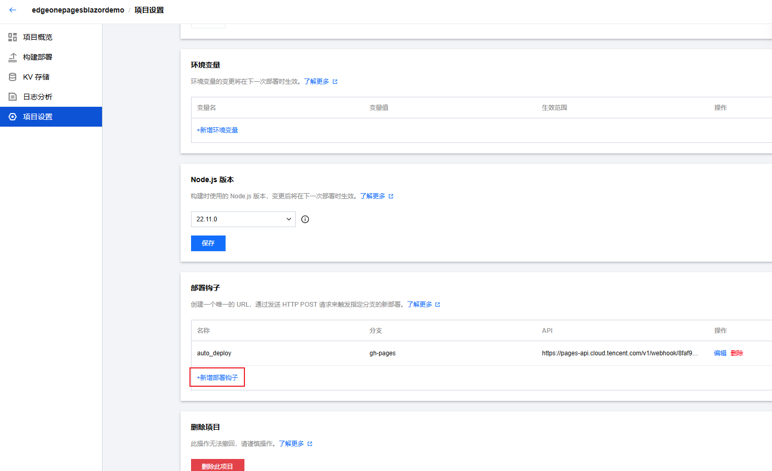Viewport: 772px width, 471px height.
Task: Click +新增环境变量 link
Action: point(217,130)
